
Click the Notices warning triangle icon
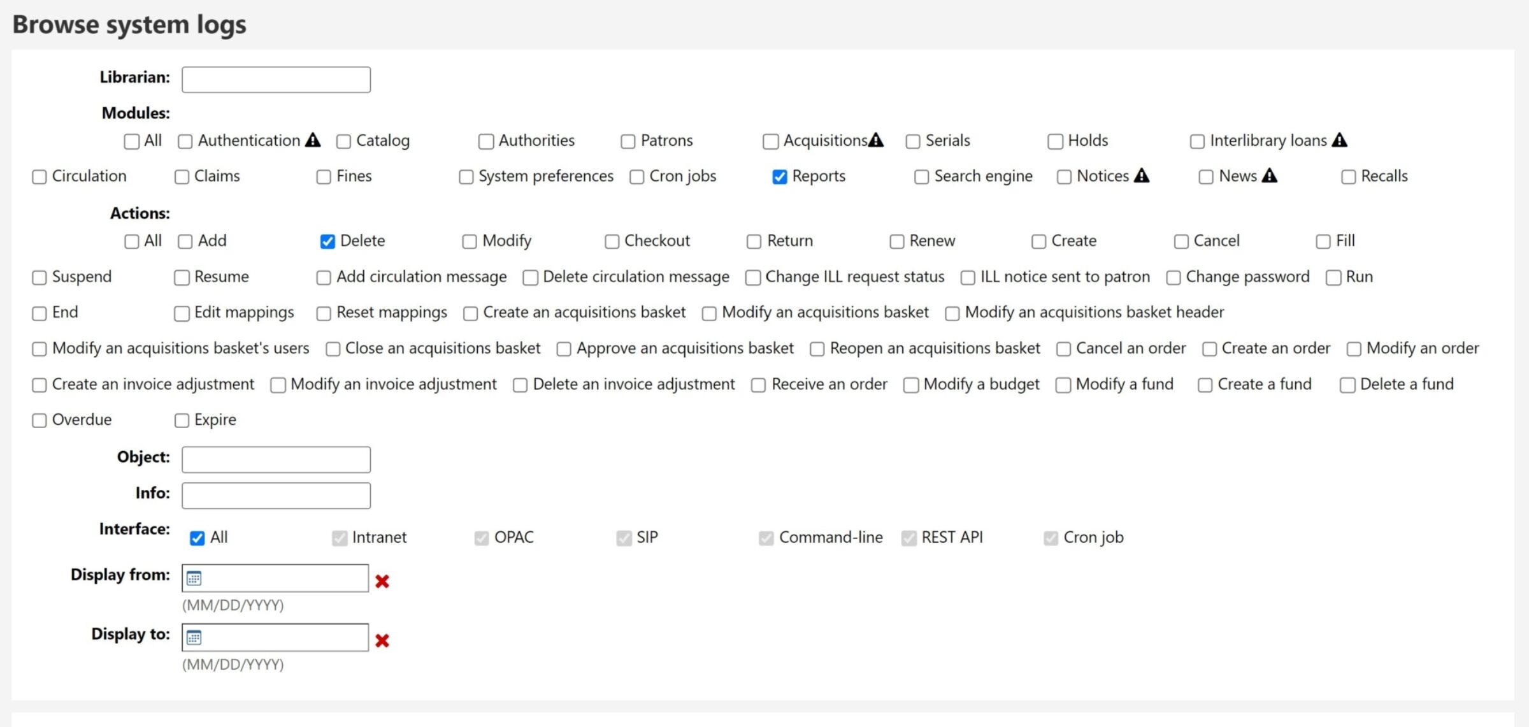[x=1142, y=176]
